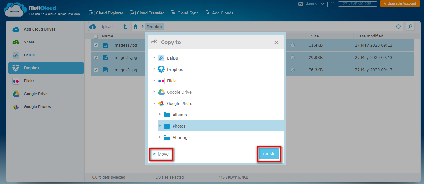This screenshot has height=184, width=424.
Task: Click the gift box icon
Action: pyautogui.click(x=333, y=4)
